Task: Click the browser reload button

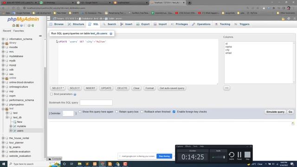Action: tap(13, 8)
